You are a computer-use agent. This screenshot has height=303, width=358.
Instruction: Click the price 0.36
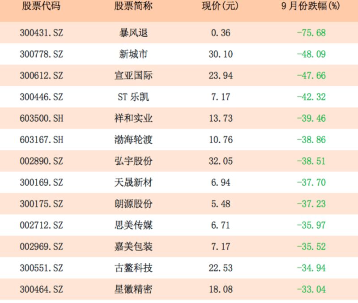pos(221,33)
